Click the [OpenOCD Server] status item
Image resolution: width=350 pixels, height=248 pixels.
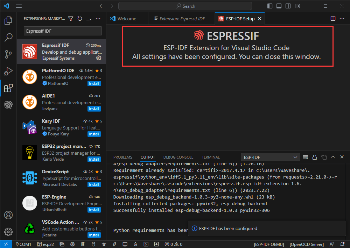click(307, 244)
